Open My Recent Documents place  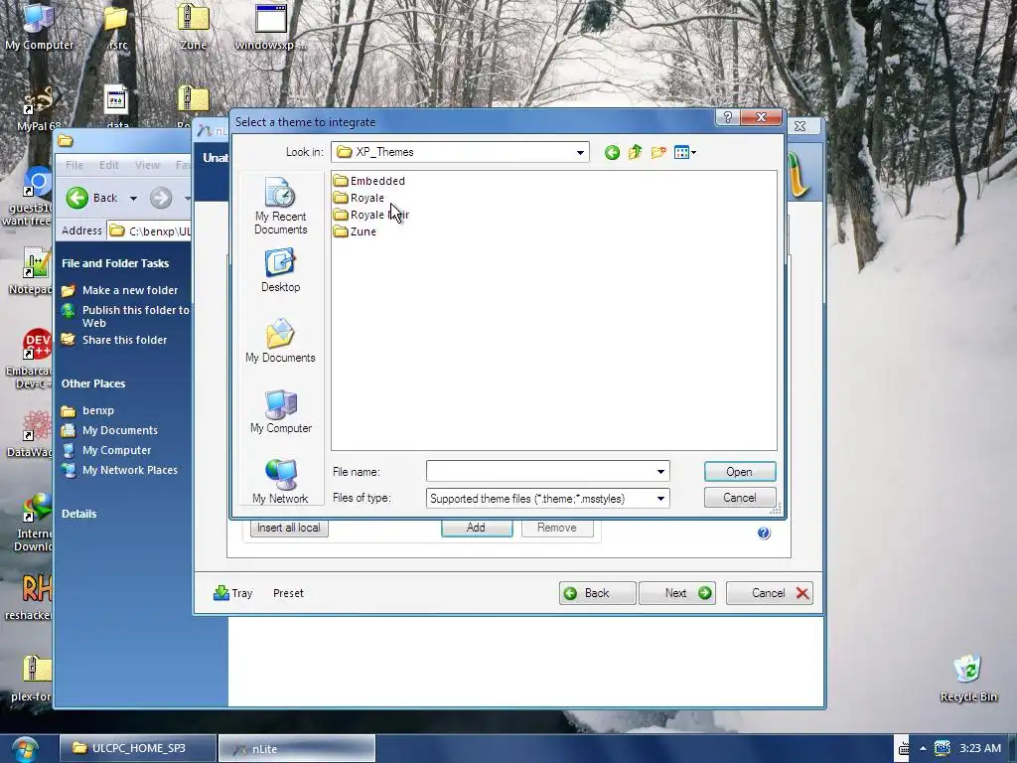pyautogui.click(x=280, y=207)
